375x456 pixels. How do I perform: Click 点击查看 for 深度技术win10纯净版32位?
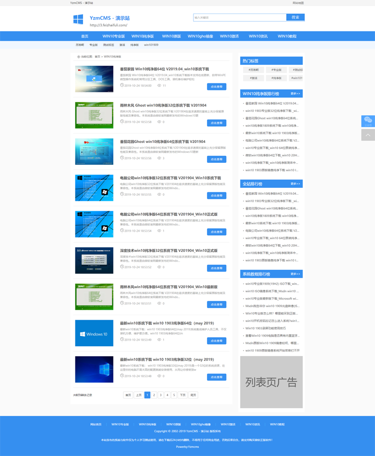pos(216,268)
